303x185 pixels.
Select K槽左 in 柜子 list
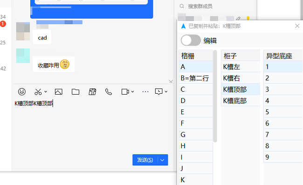[x=241, y=67]
